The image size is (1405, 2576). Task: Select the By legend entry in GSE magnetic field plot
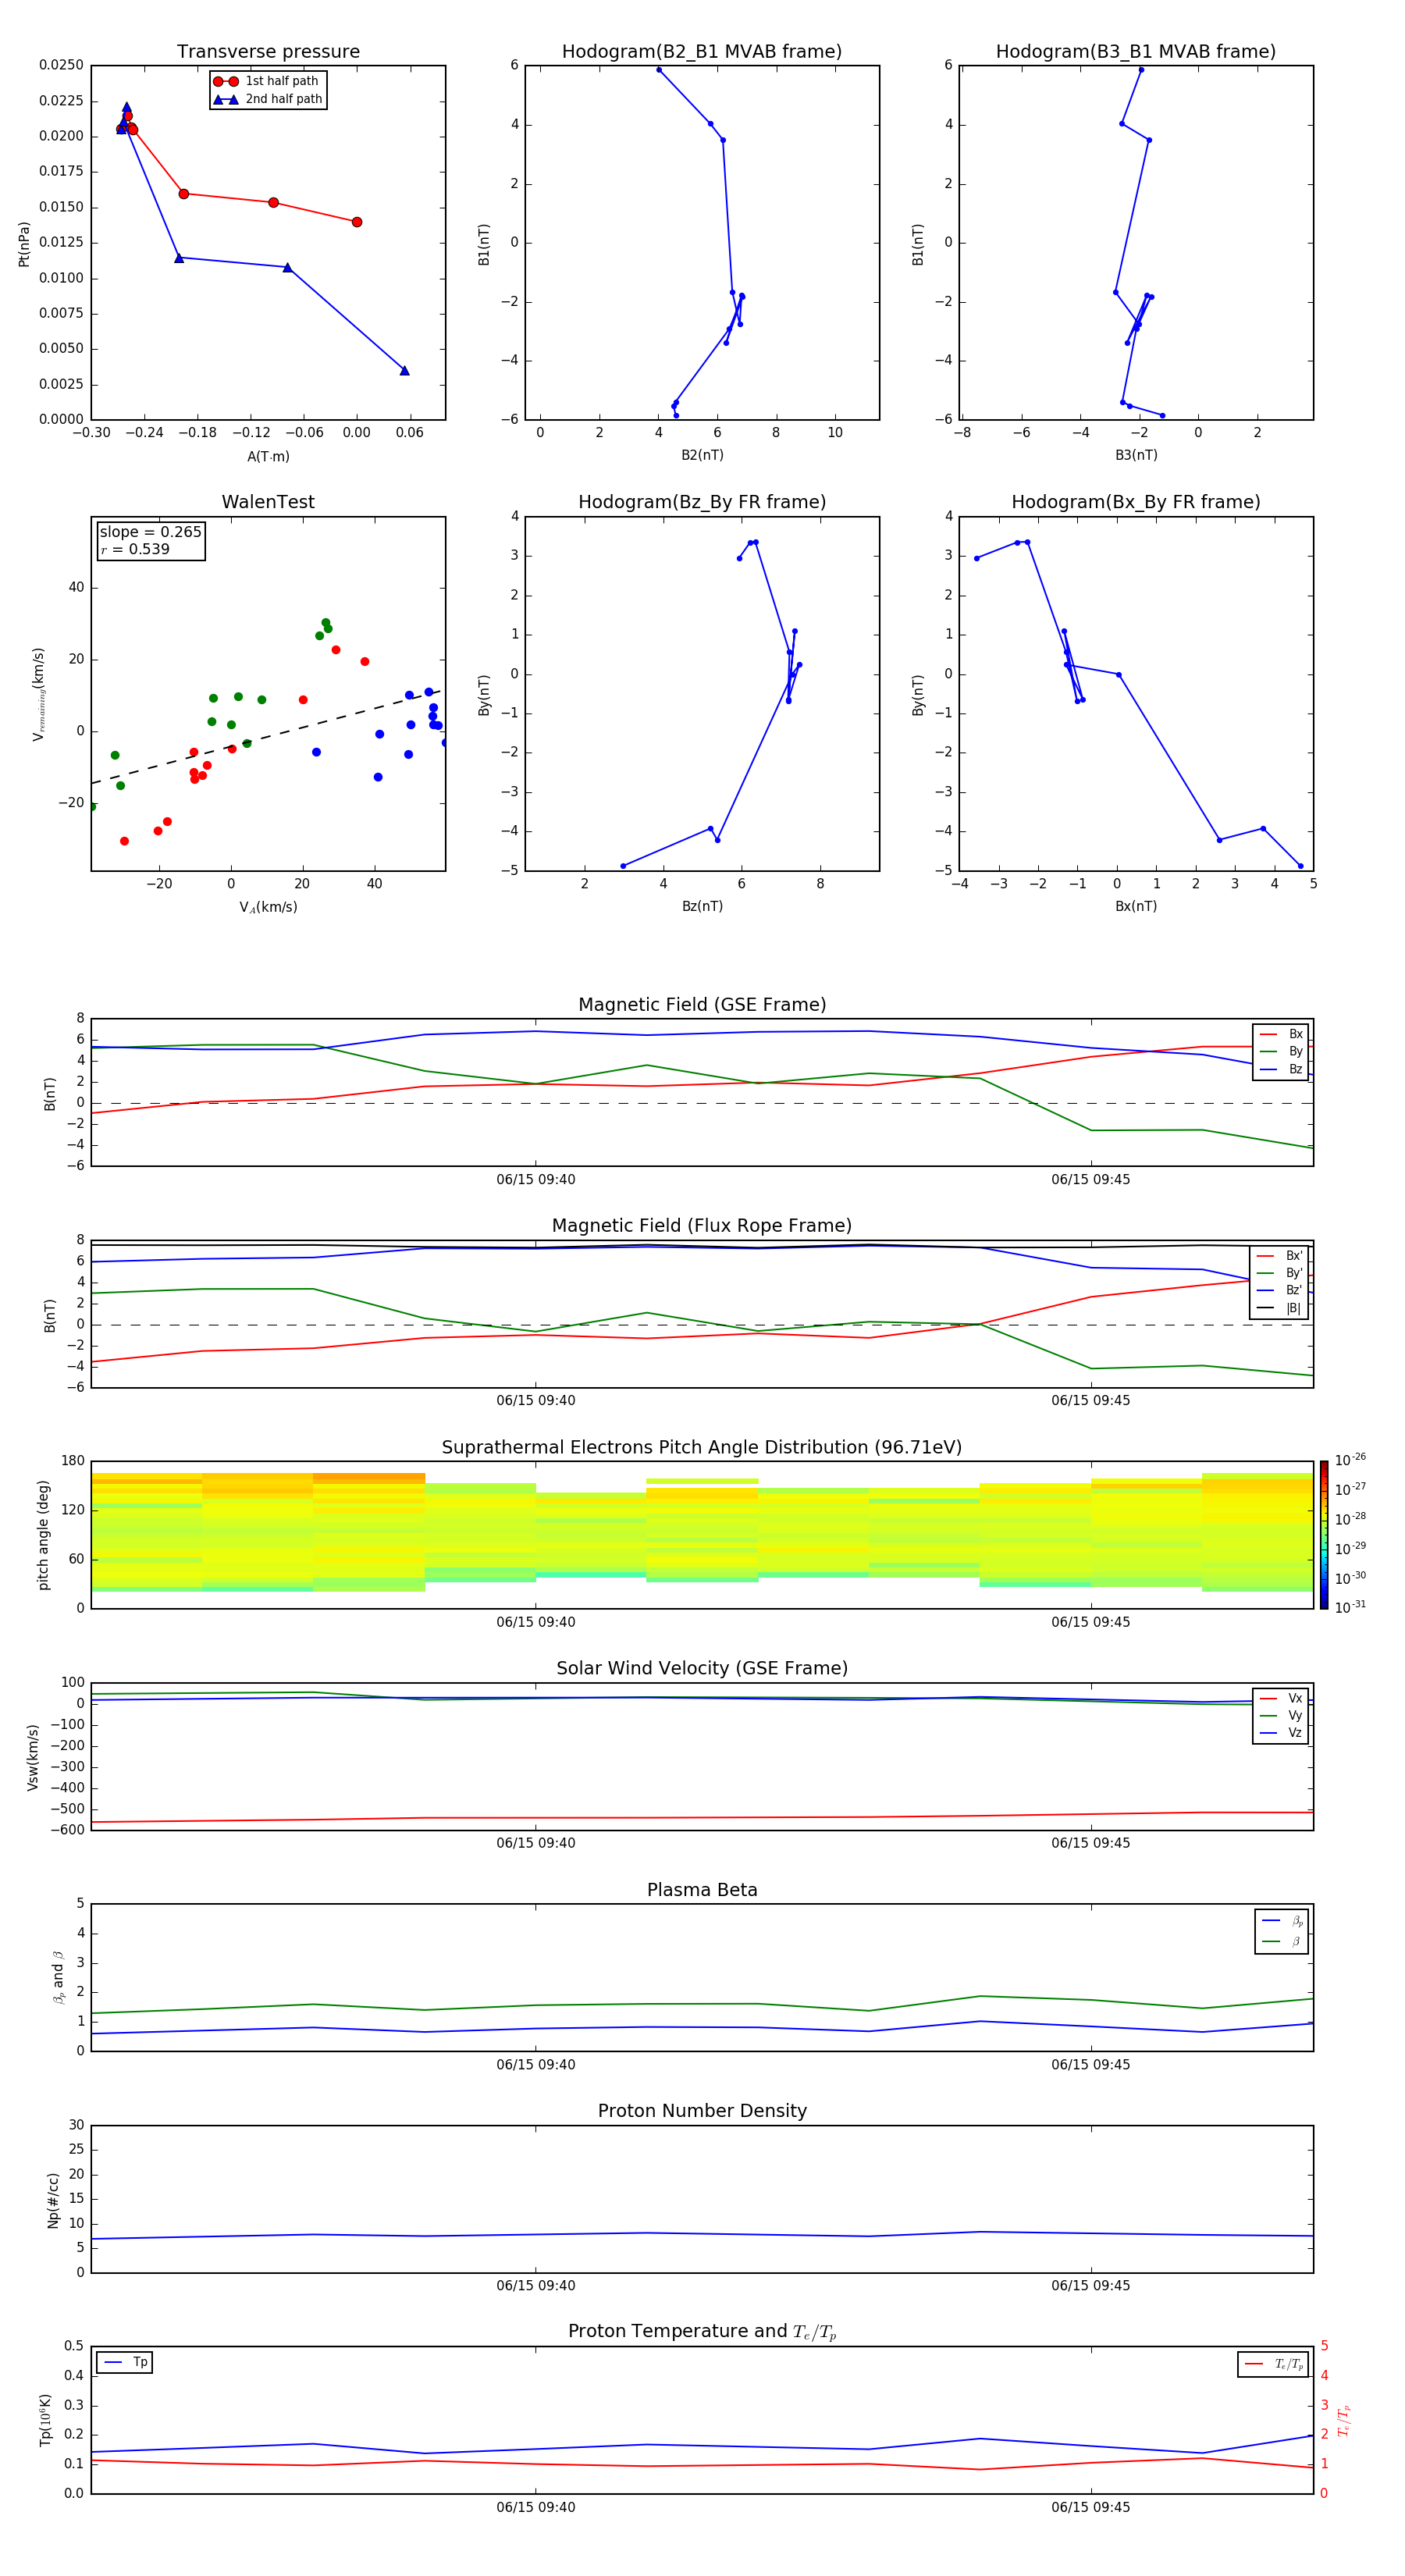coord(1281,1052)
